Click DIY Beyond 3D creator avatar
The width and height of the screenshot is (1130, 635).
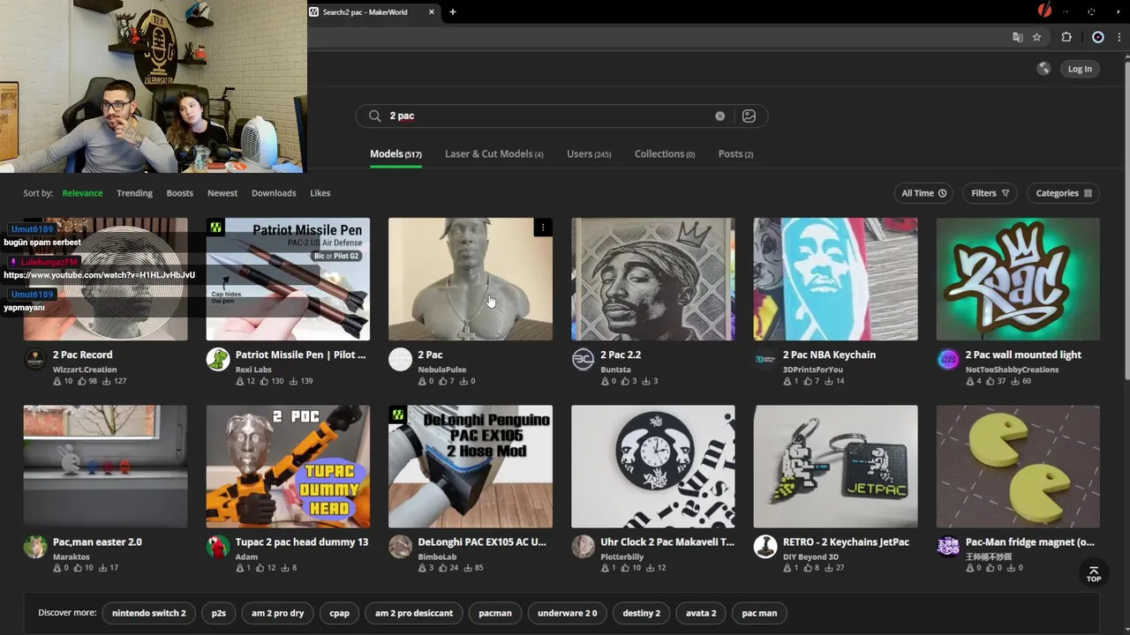(765, 547)
